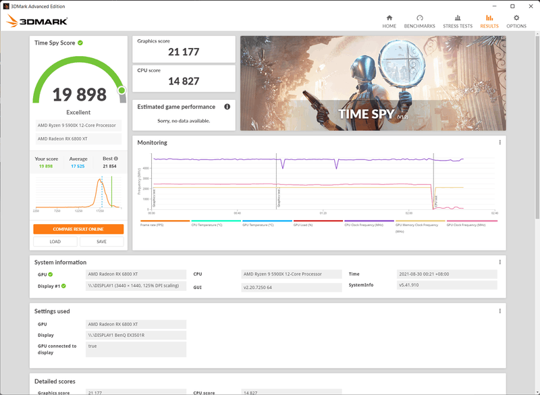Screen dimensions: 540x395
Task: Click the Load button
Action: click(x=55, y=242)
